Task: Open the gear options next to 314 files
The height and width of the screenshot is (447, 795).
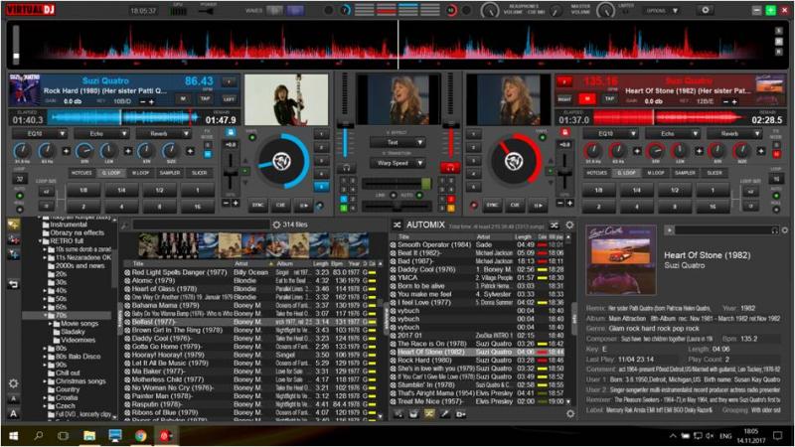Action: 276,224
